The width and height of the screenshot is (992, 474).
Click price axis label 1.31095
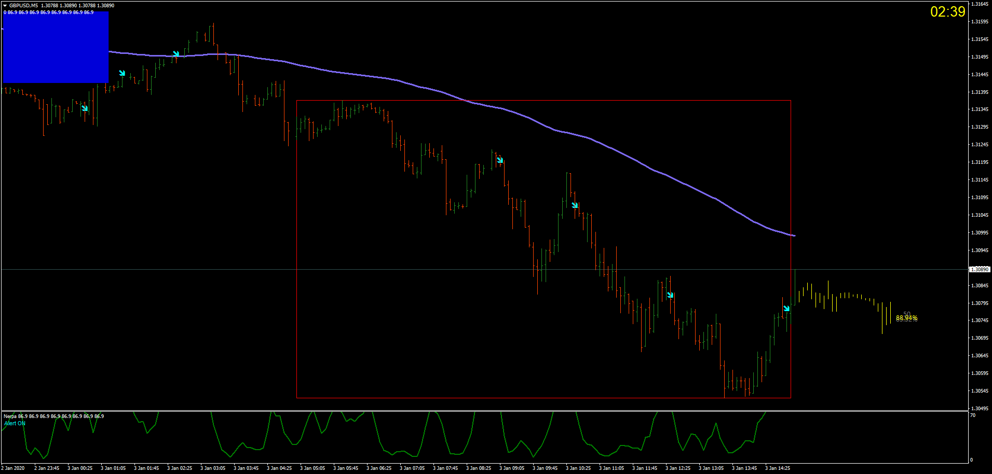pyautogui.click(x=980, y=198)
